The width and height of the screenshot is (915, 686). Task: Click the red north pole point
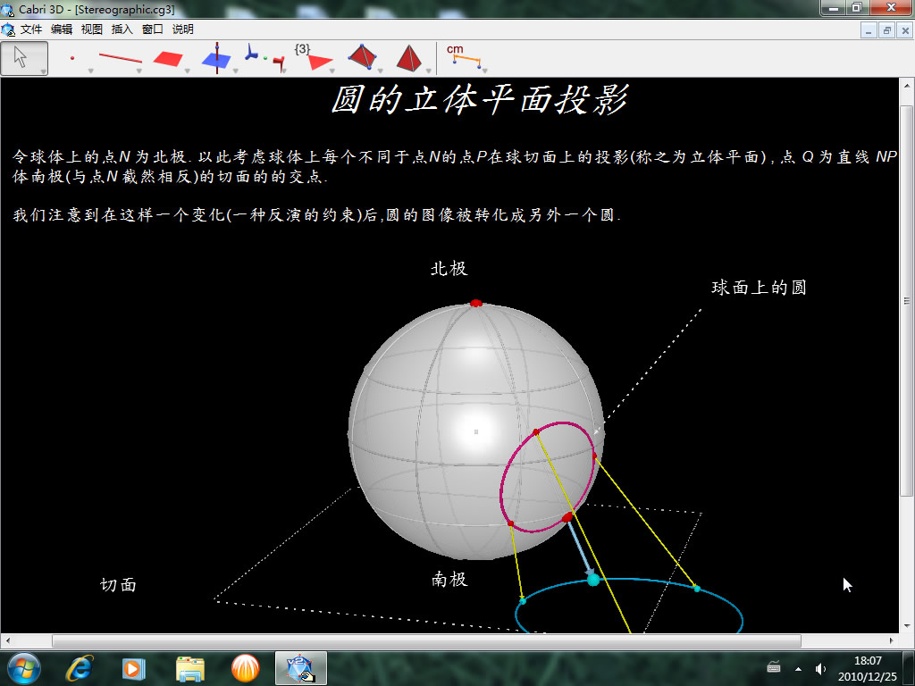475,303
